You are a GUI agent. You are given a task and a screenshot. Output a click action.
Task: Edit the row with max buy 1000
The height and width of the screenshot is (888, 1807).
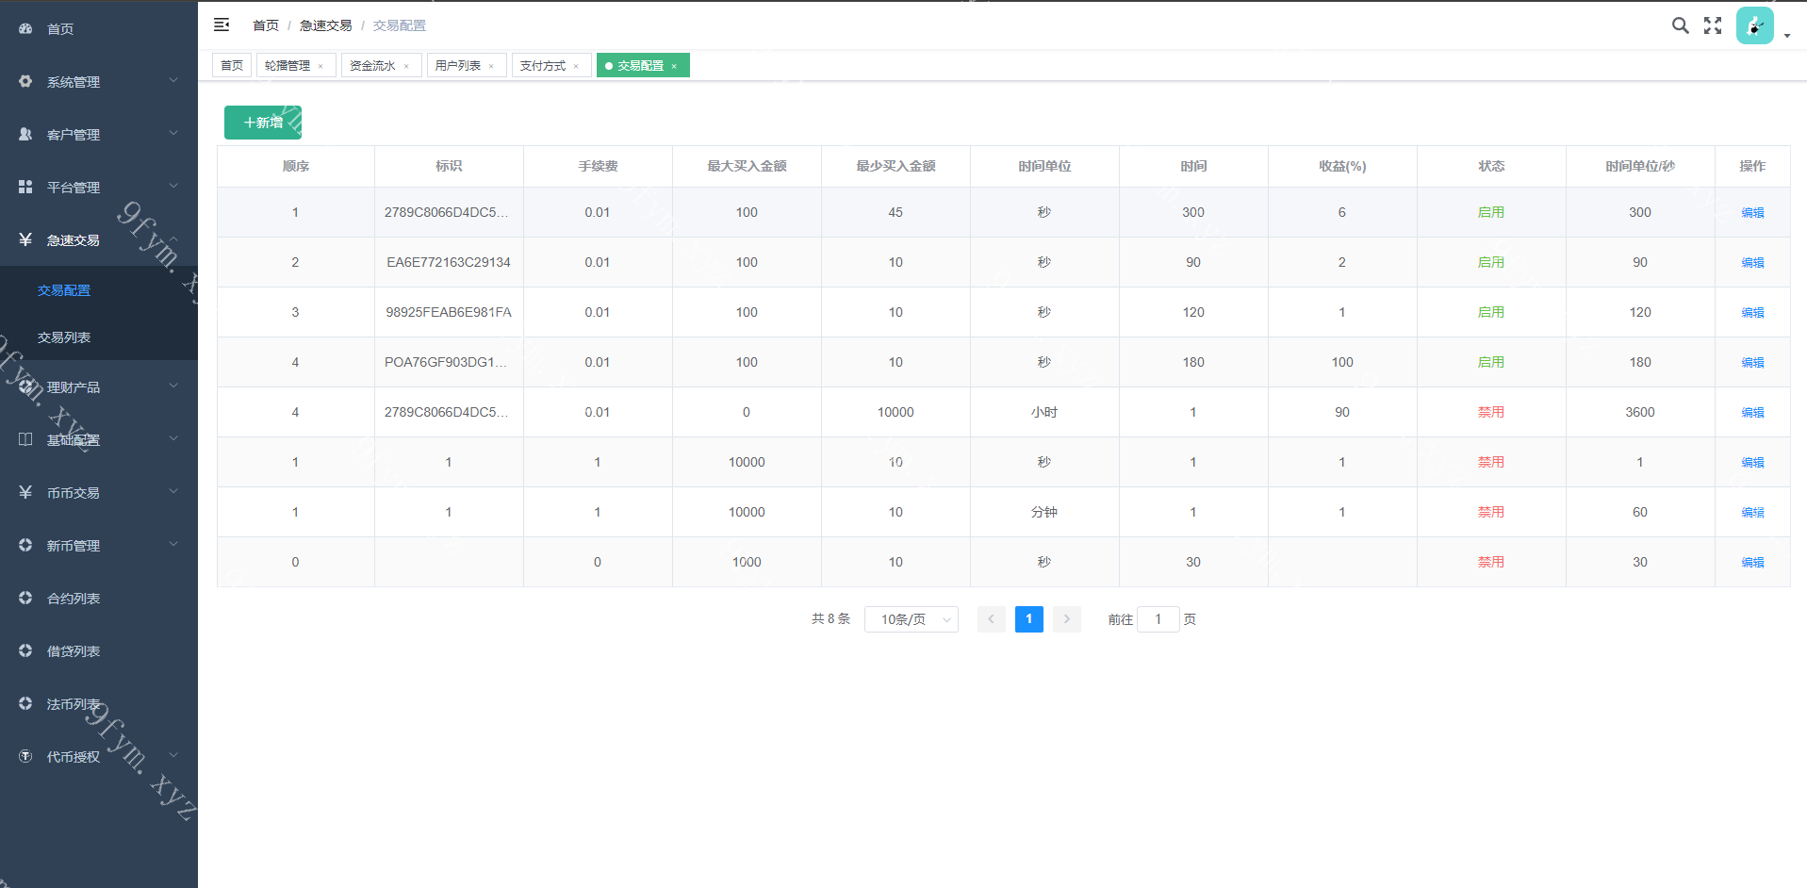click(1752, 563)
